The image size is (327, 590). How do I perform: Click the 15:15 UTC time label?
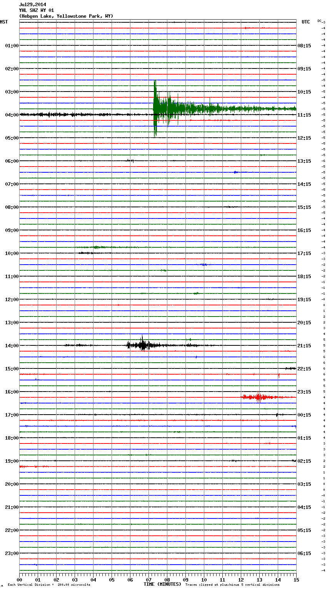(304, 207)
